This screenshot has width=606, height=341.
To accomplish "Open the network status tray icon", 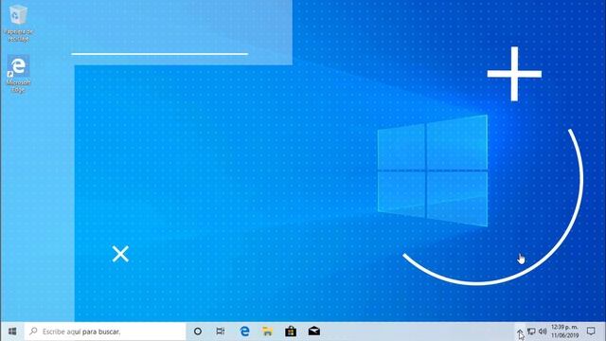I will point(531,332).
